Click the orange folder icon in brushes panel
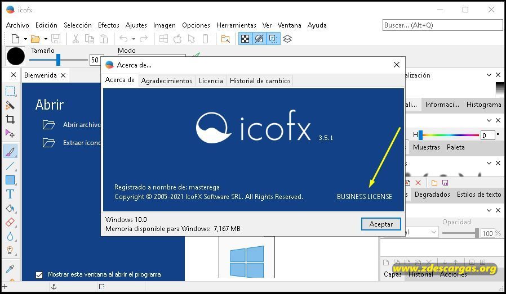This screenshot has width=506, height=294. click(434, 183)
